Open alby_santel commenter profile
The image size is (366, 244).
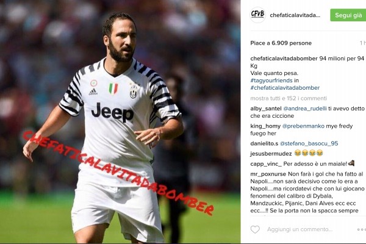click(266, 109)
